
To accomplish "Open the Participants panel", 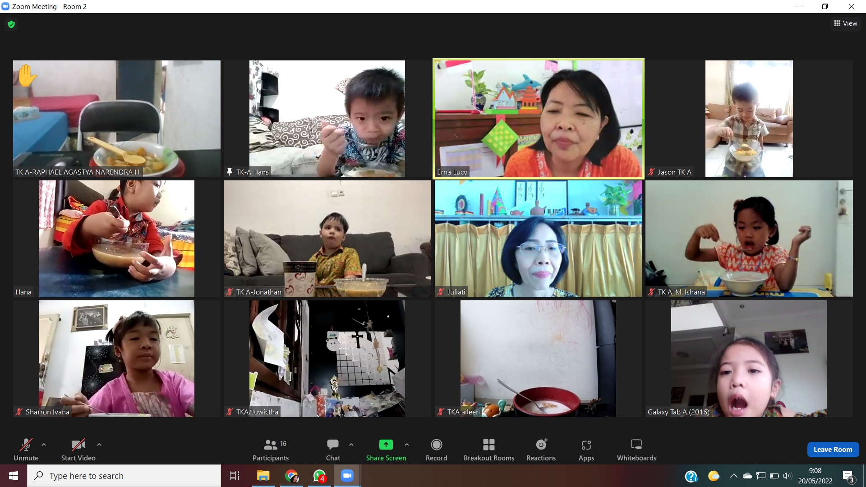I will 271,450.
